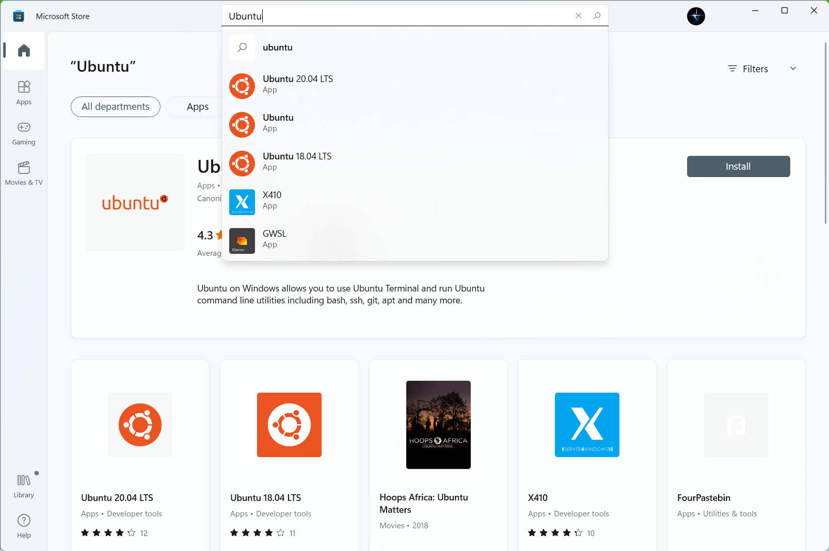Clear the search box with the X icon

point(579,15)
